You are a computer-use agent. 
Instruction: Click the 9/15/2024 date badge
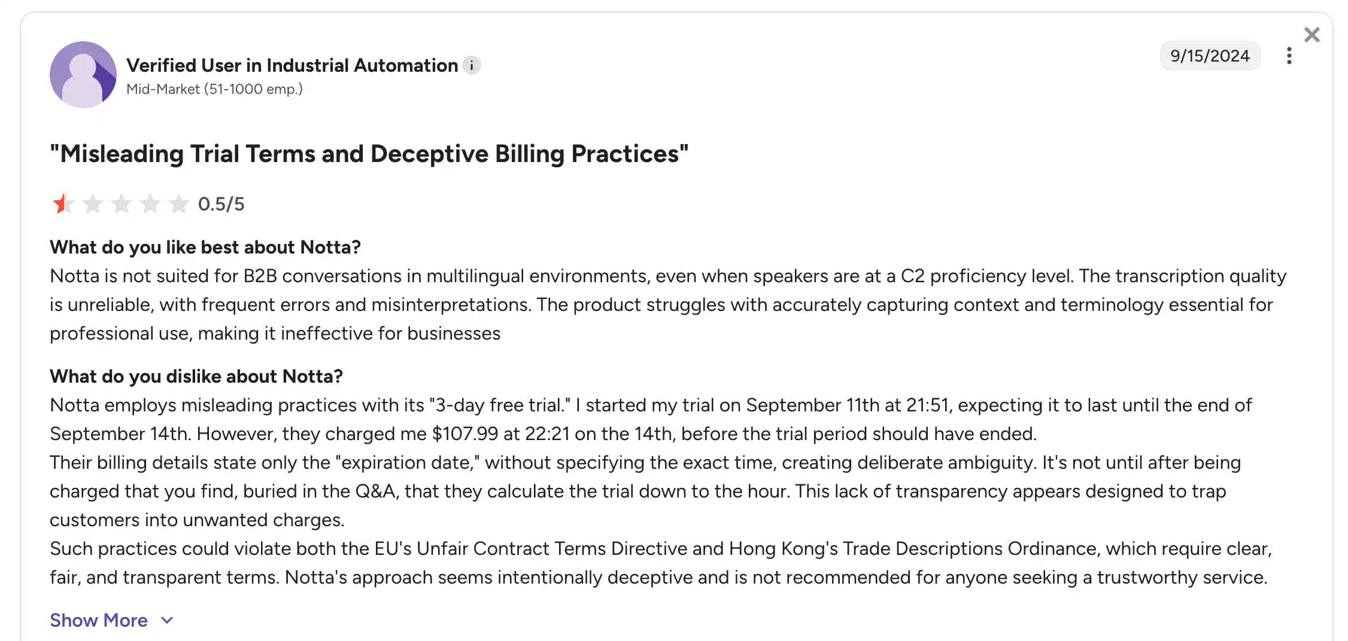click(1210, 56)
